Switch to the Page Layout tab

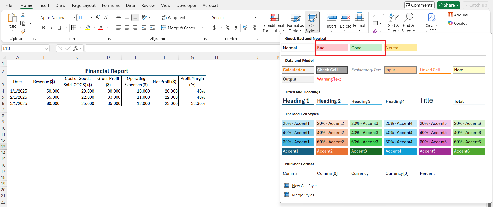84,5
